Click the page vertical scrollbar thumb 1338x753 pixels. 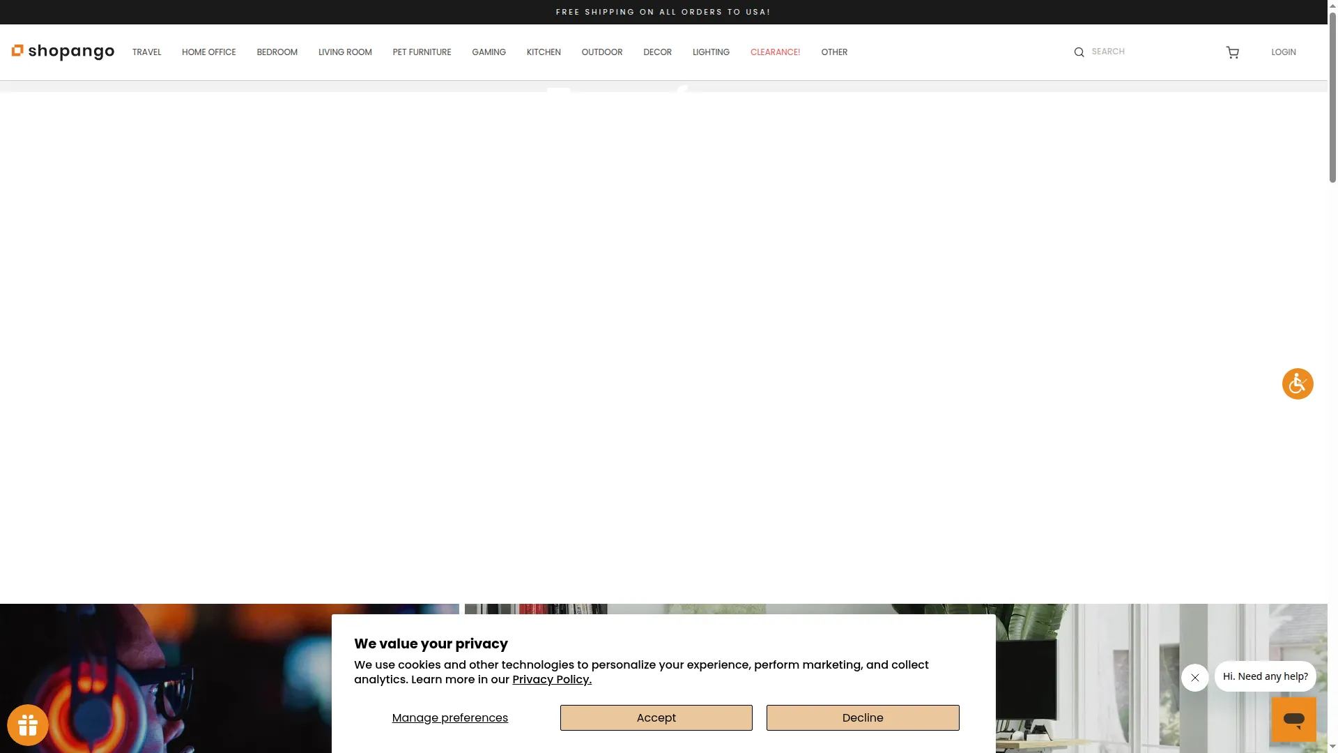coord(1332,98)
